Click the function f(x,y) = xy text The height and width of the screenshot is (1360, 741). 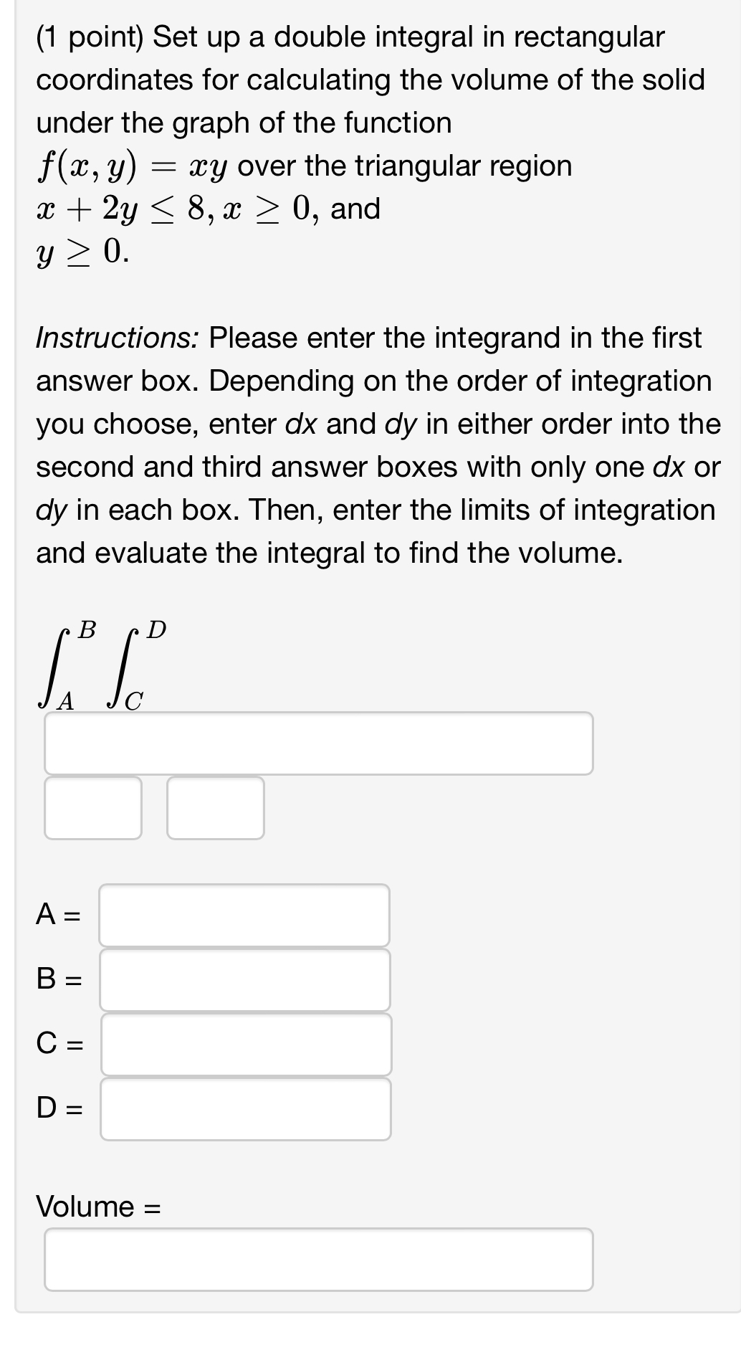[x=301, y=167]
